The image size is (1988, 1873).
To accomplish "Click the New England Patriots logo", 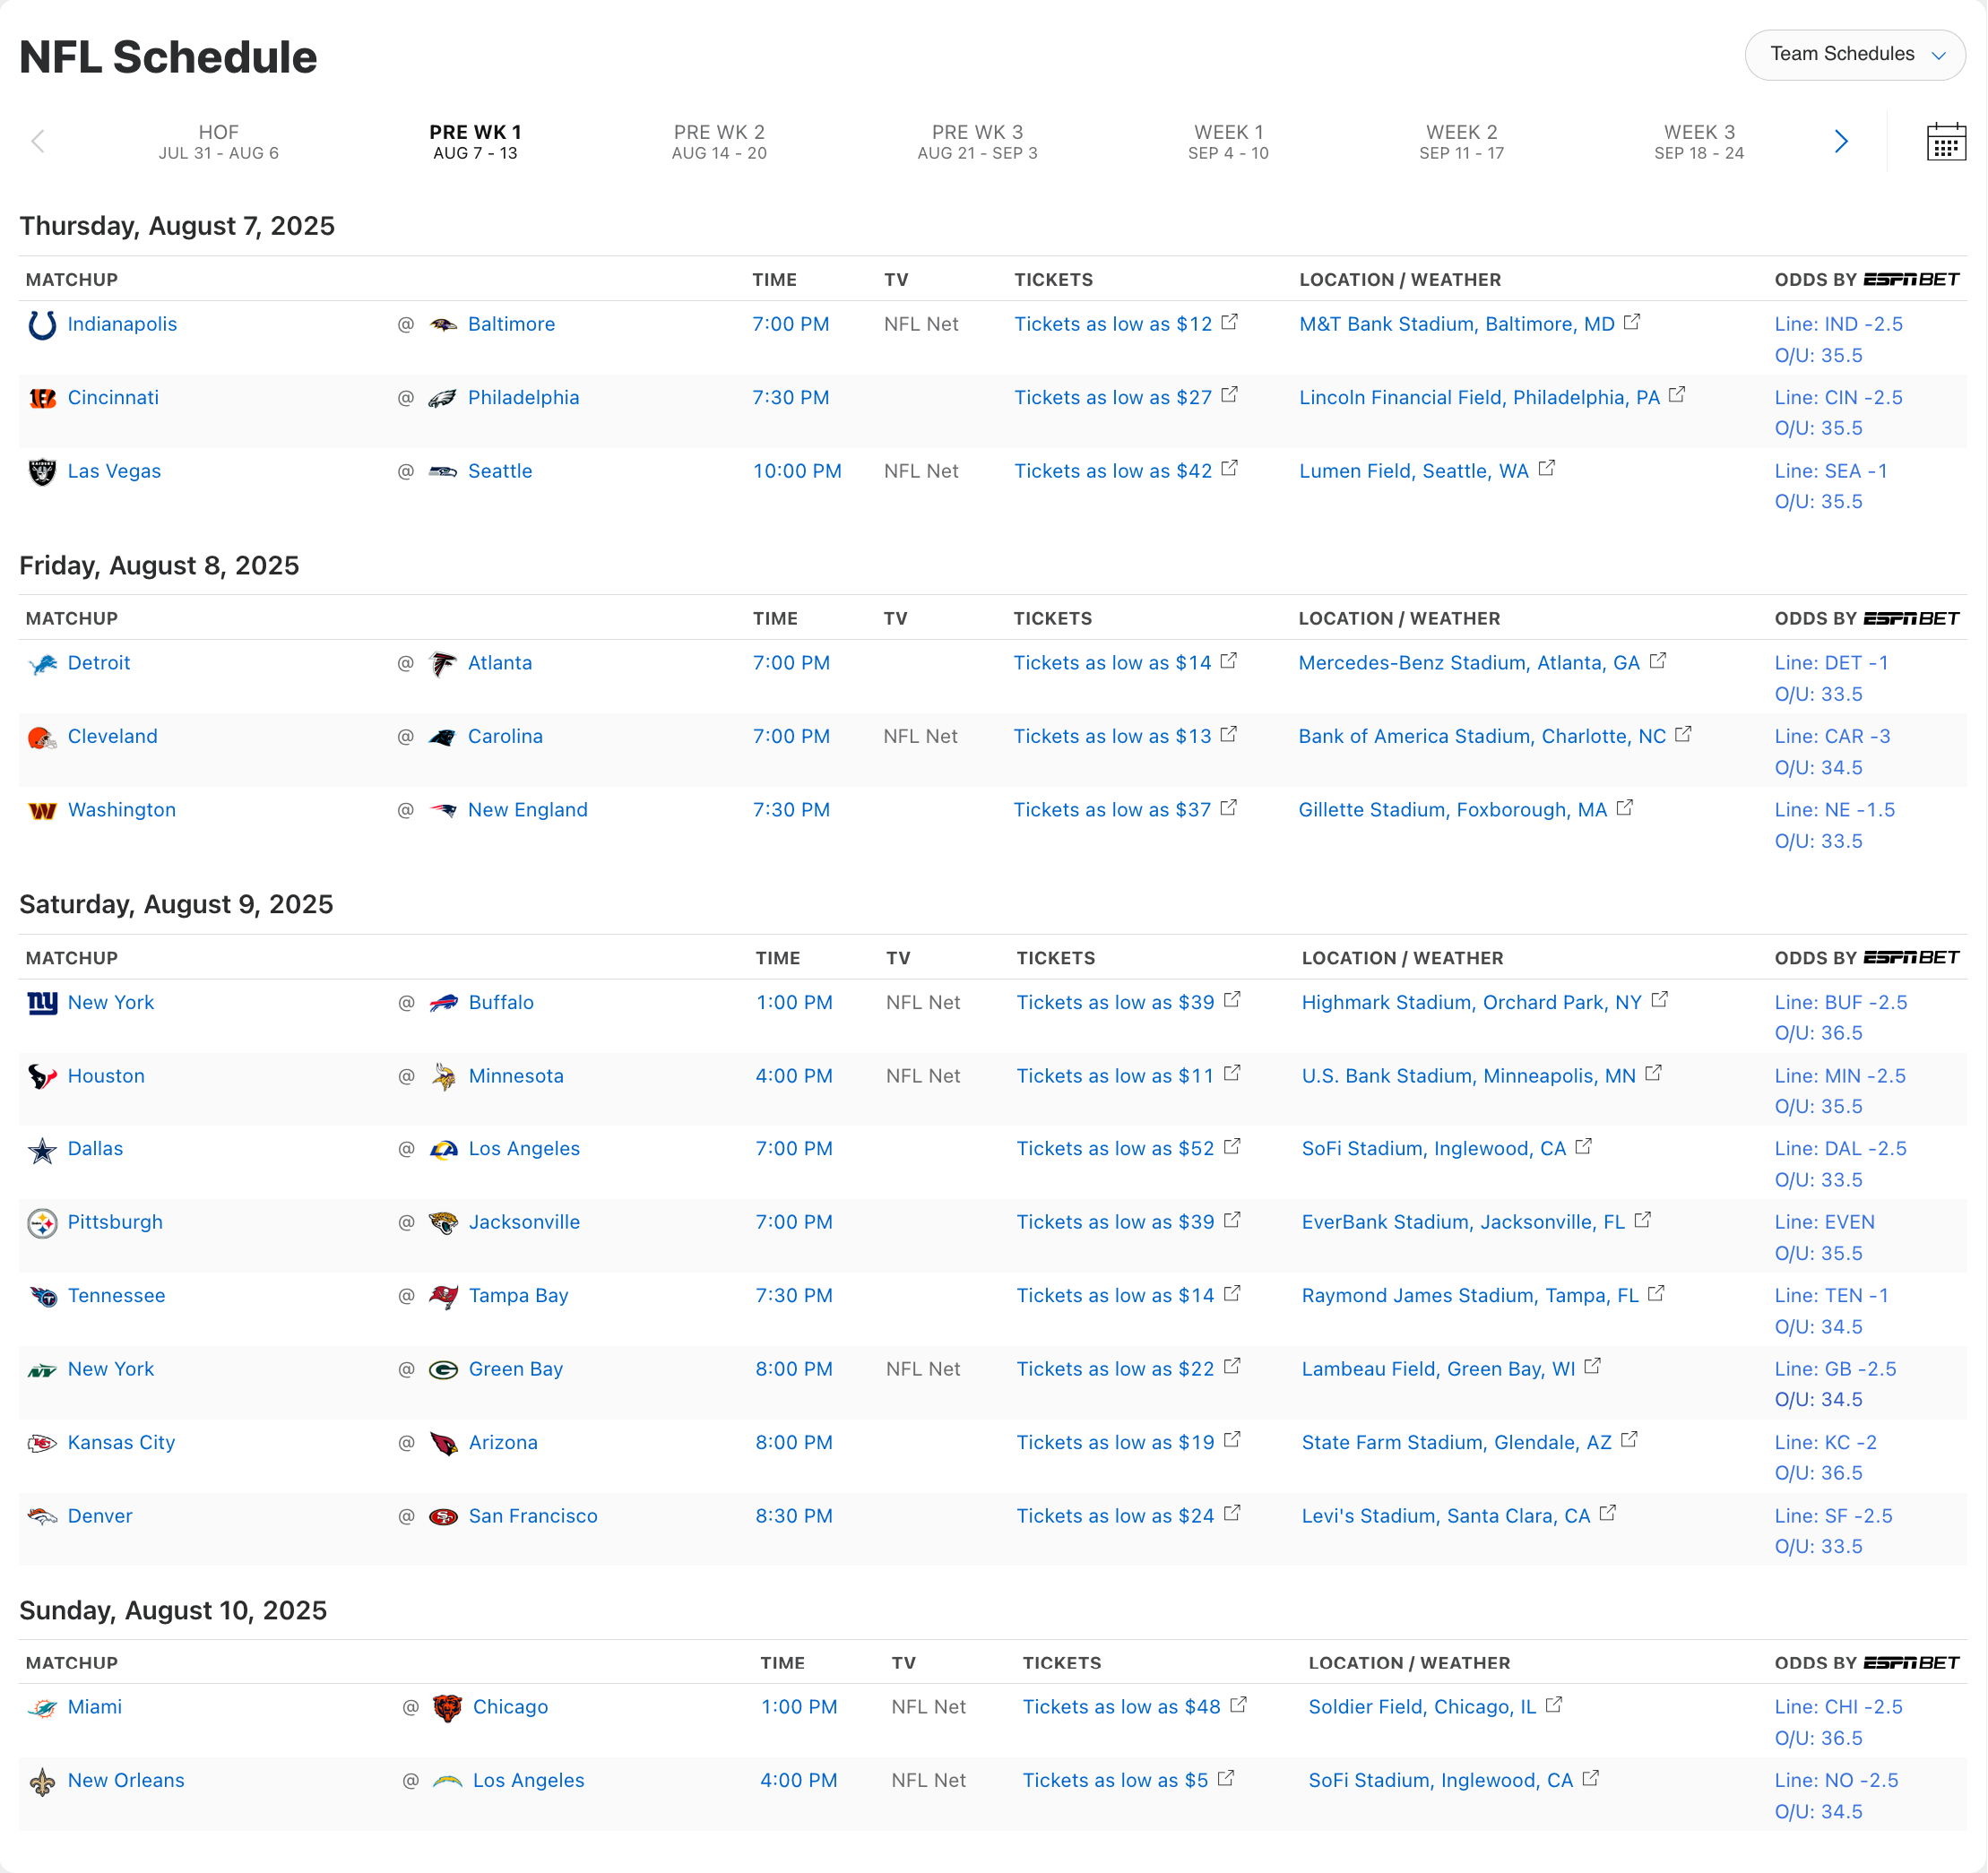I will (443, 811).
